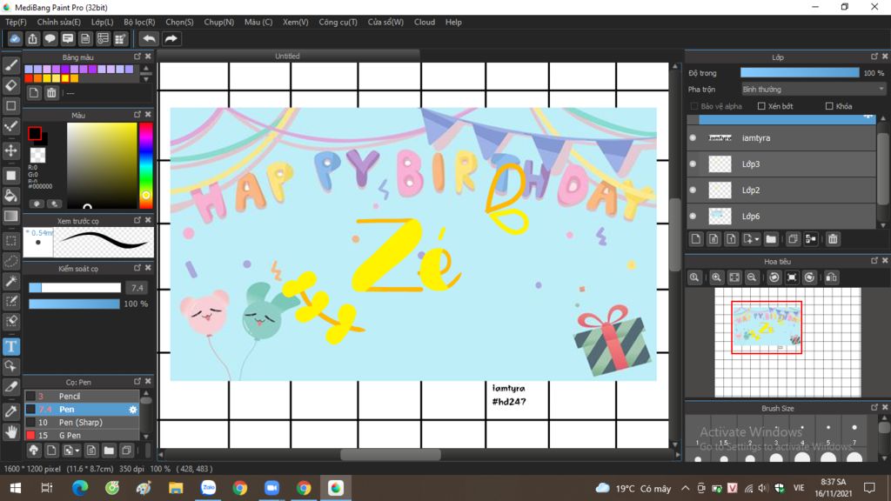Open the Pha trộn blend mode dropdown

point(814,90)
